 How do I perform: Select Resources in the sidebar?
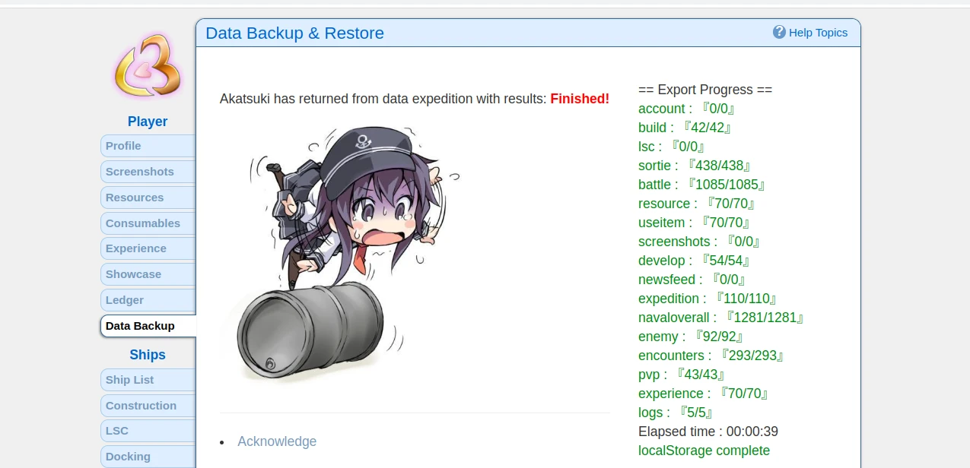(x=148, y=198)
